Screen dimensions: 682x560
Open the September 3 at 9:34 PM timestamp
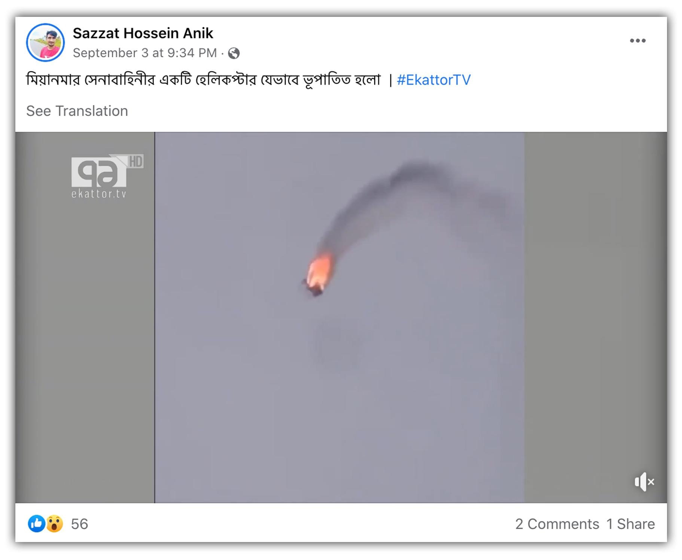pos(145,53)
